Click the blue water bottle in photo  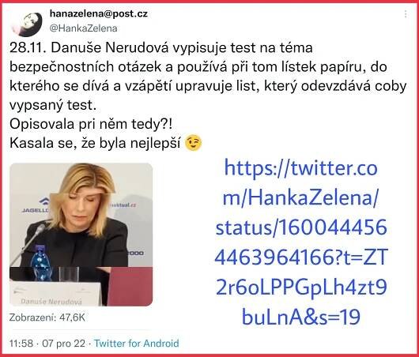[x=40, y=261]
